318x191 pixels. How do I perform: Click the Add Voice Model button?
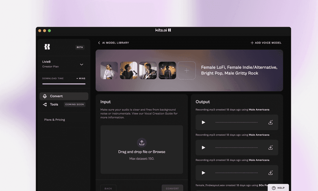click(266, 43)
